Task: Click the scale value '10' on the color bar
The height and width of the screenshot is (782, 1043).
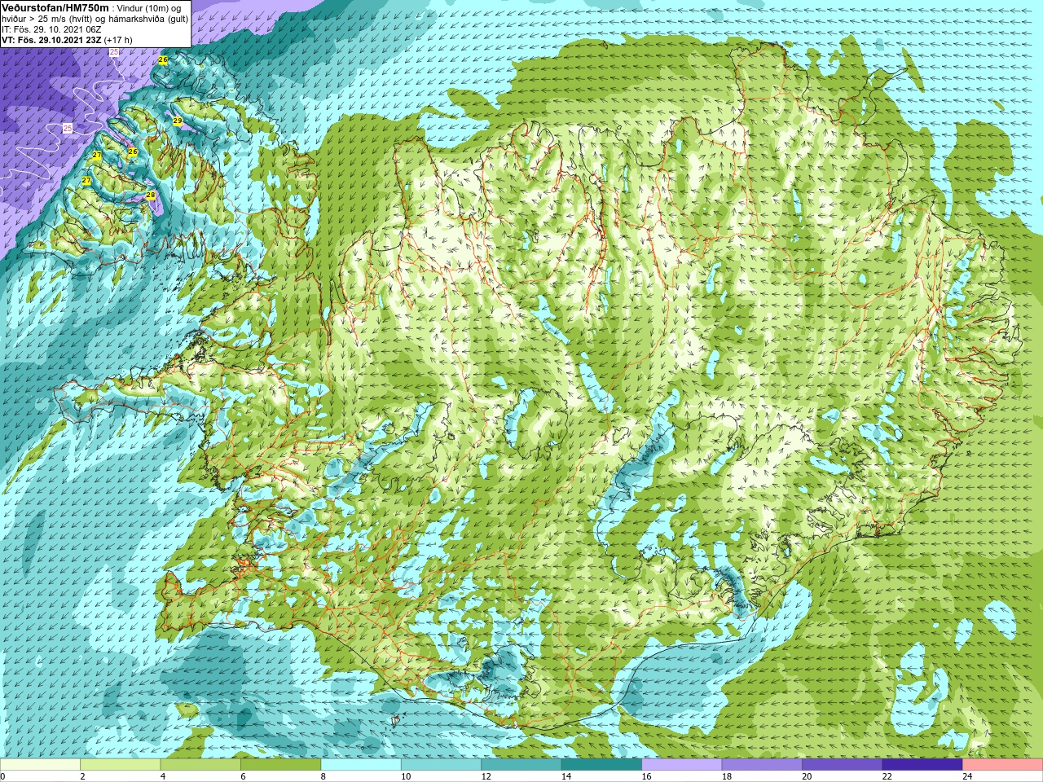Action: pyautogui.click(x=406, y=776)
